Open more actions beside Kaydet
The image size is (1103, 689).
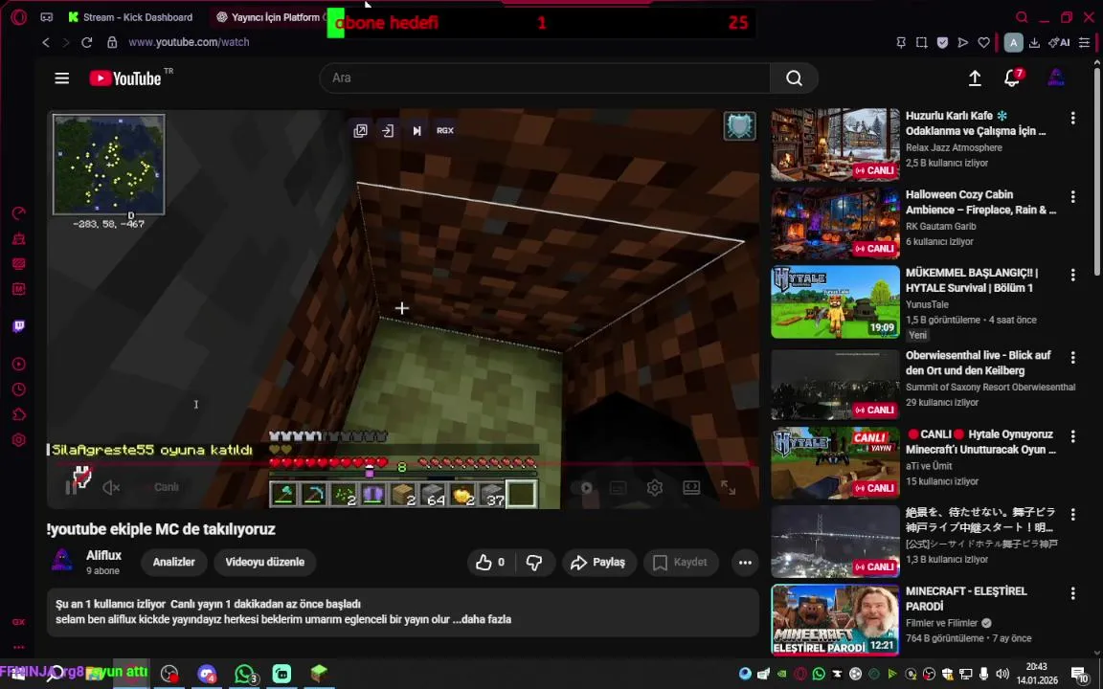point(745,562)
